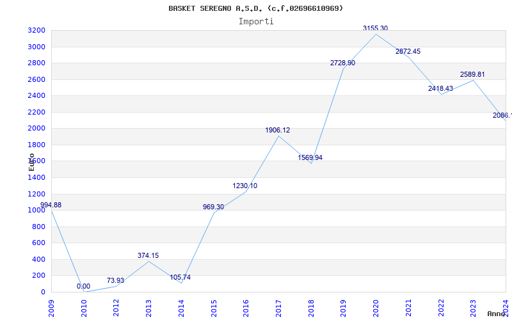This screenshot has height=320, width=512.
Task: Select the 1230.10 data label
Action: [245, 186]
